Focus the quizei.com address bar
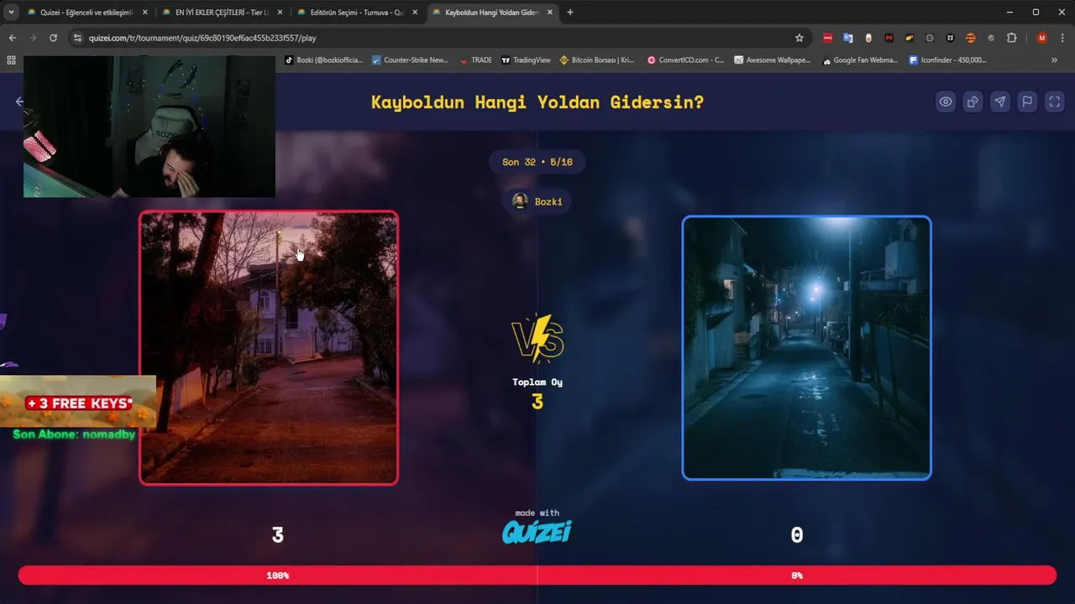The height and width of the screenshot is (604, 1075). [x=437, y=38]
